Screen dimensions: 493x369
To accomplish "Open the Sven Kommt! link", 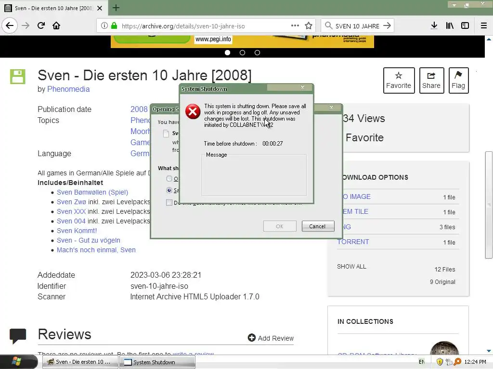I will [x=77, y=231].
